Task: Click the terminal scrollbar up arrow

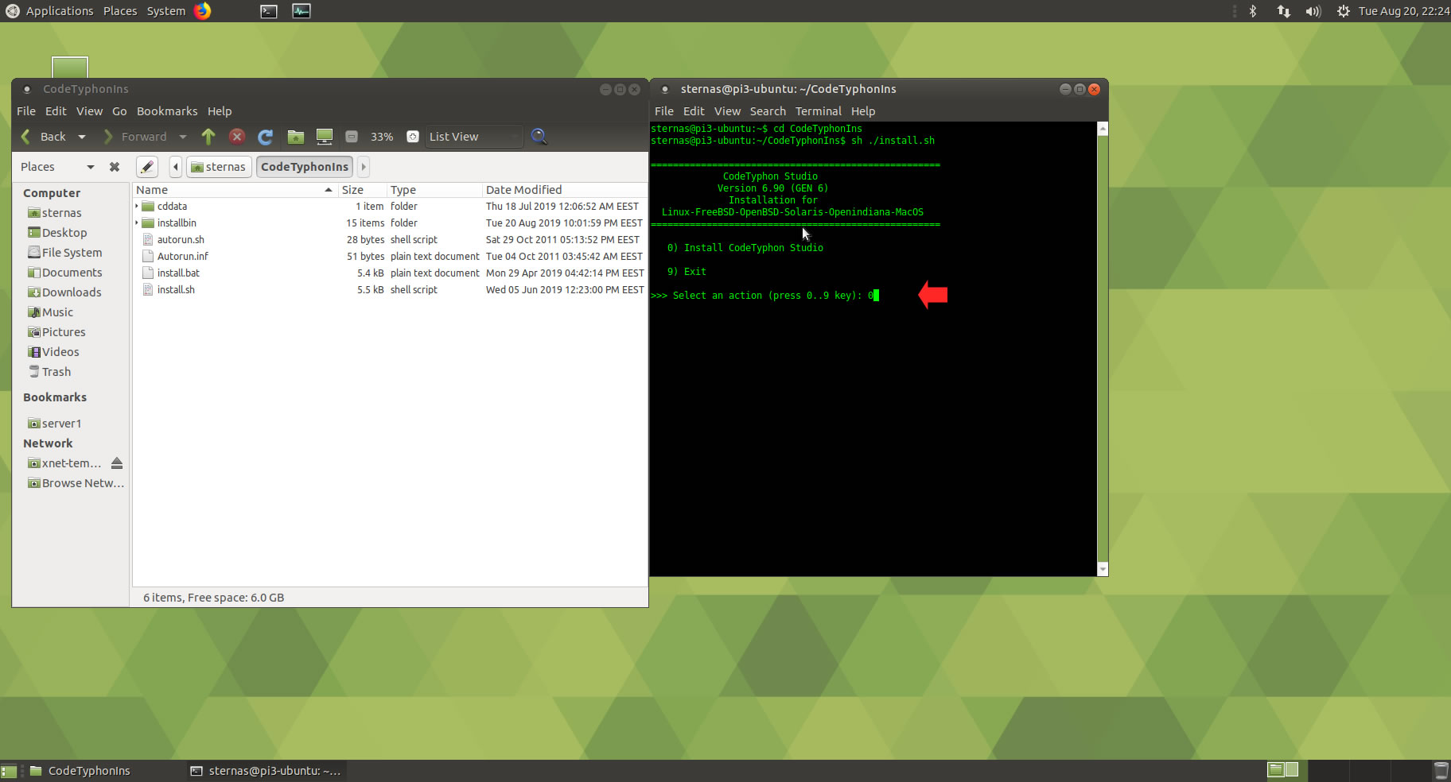Action: pos(1103,129)
